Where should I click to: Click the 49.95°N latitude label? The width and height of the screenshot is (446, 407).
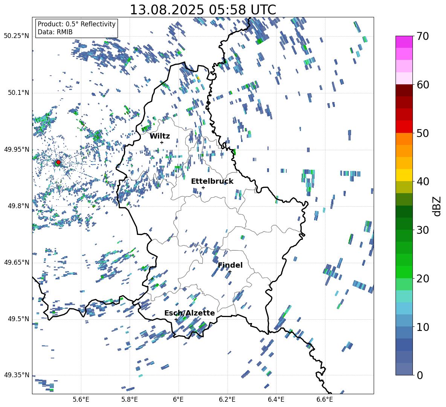click(x=17, y=149)
